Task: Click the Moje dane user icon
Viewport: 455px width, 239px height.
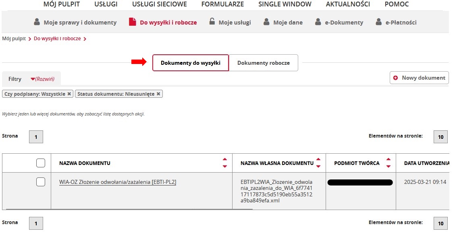Action: point(266,23)
